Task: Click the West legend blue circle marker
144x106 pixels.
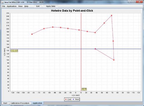Action: (x=73, y=99)
